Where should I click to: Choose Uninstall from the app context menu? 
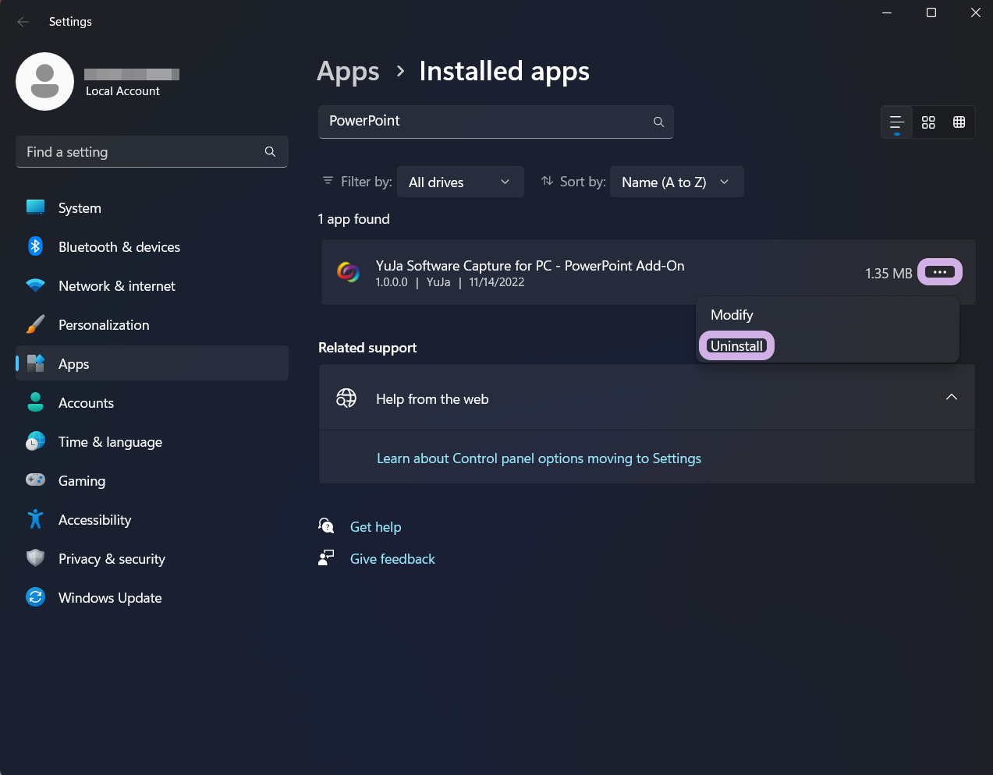click(x=736, y=346)
